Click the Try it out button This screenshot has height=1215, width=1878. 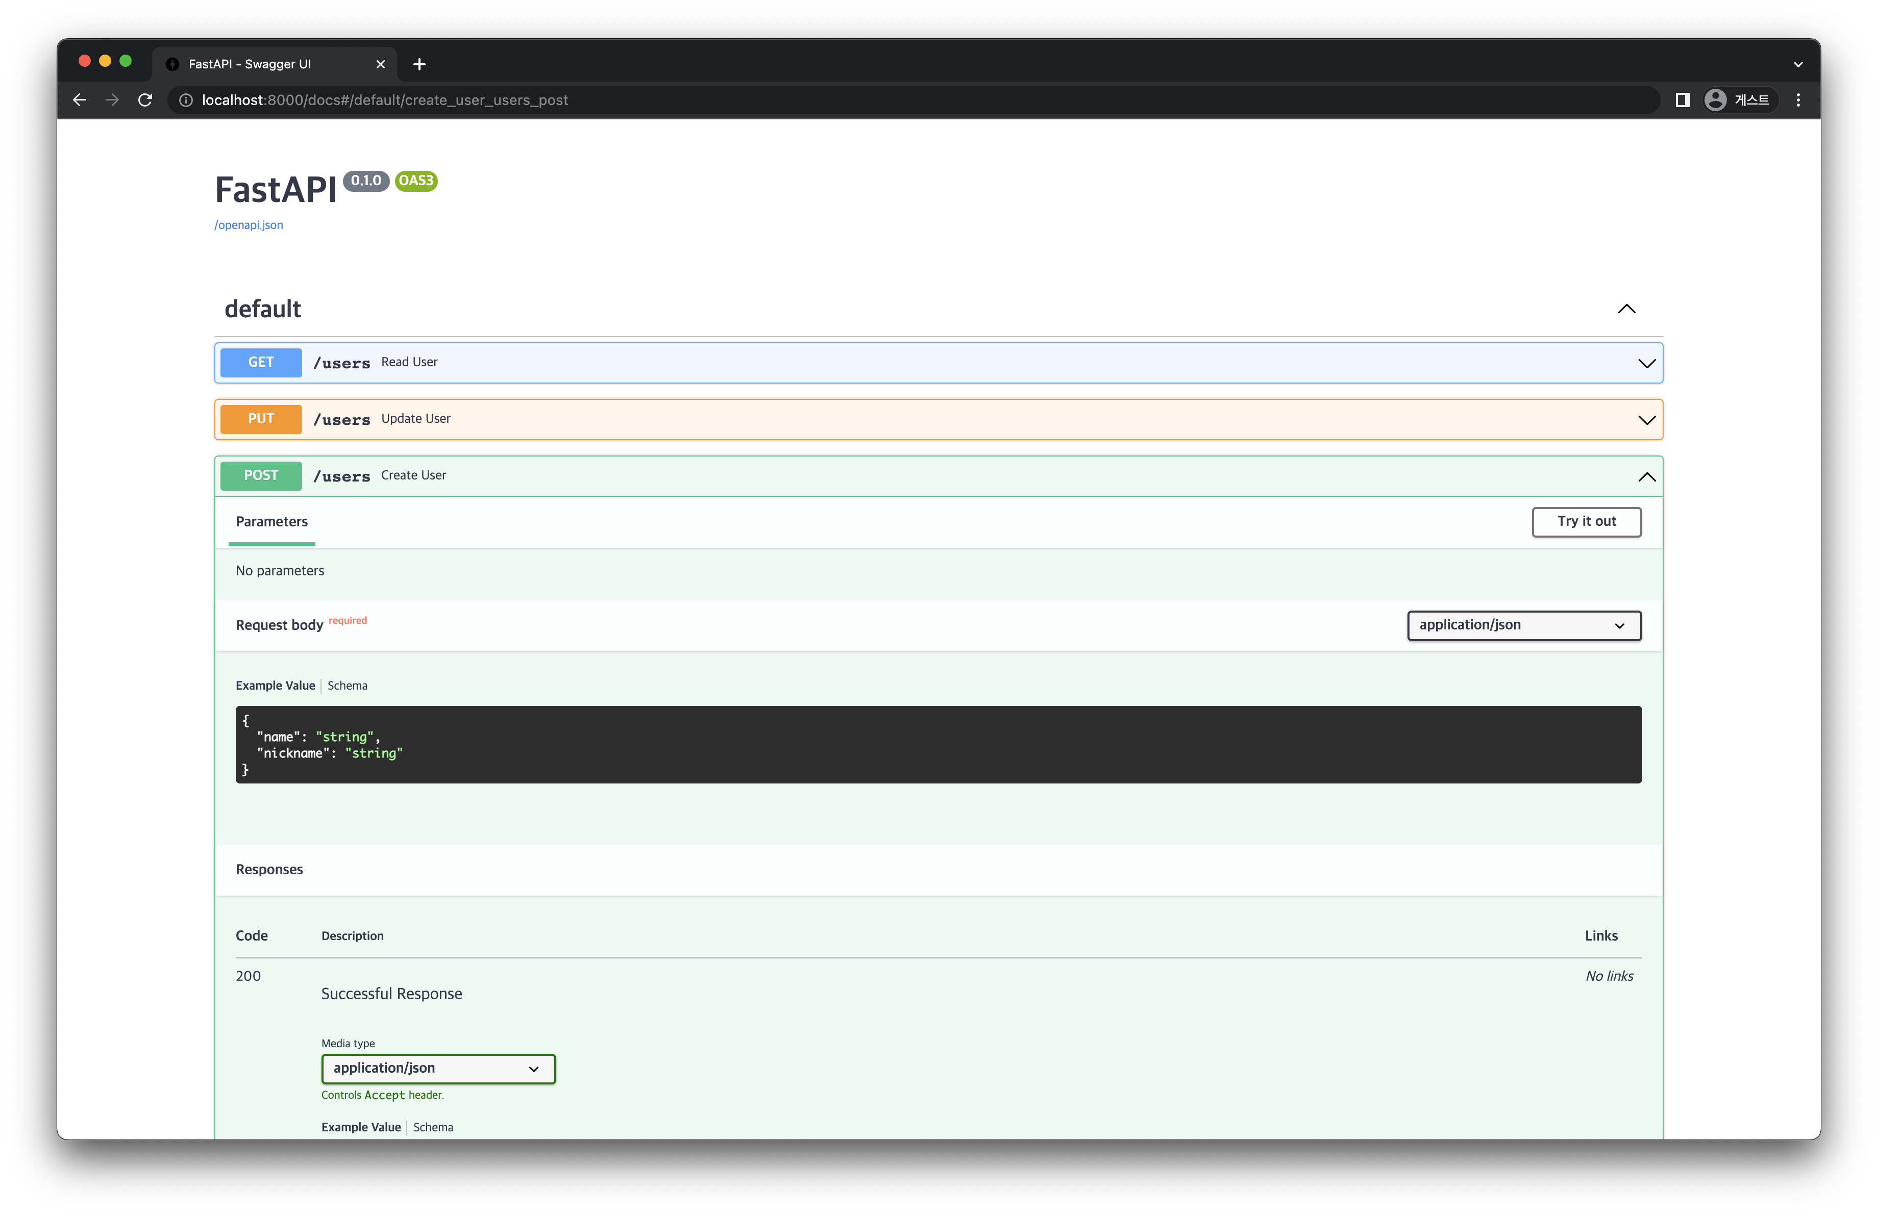[1586, 521]
